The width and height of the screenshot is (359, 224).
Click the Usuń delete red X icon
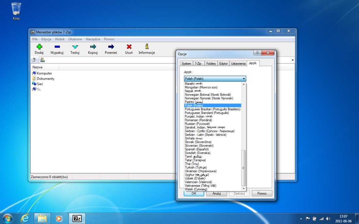coord(129,47)
